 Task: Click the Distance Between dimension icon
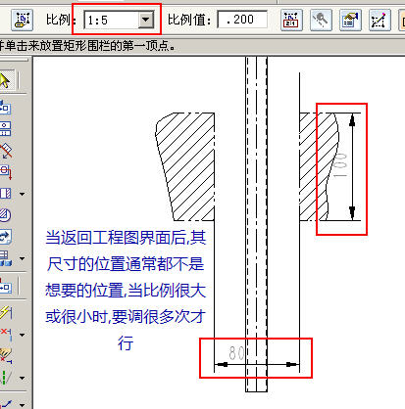(5, 334)
